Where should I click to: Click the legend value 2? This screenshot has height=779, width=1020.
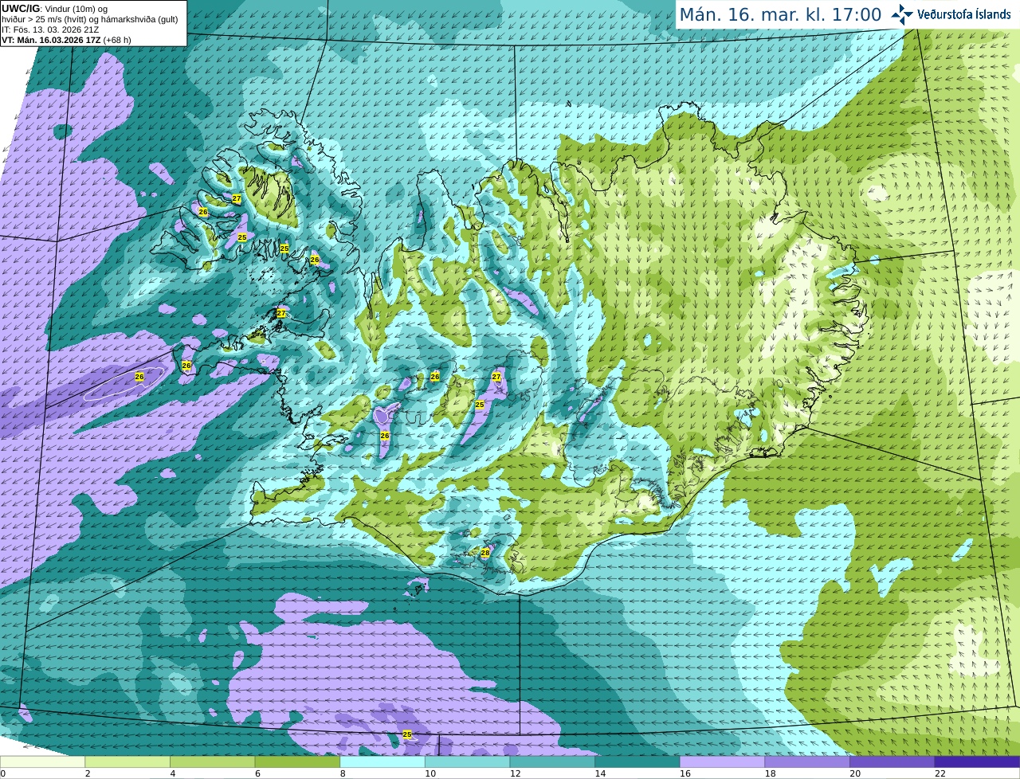point(88,773)
